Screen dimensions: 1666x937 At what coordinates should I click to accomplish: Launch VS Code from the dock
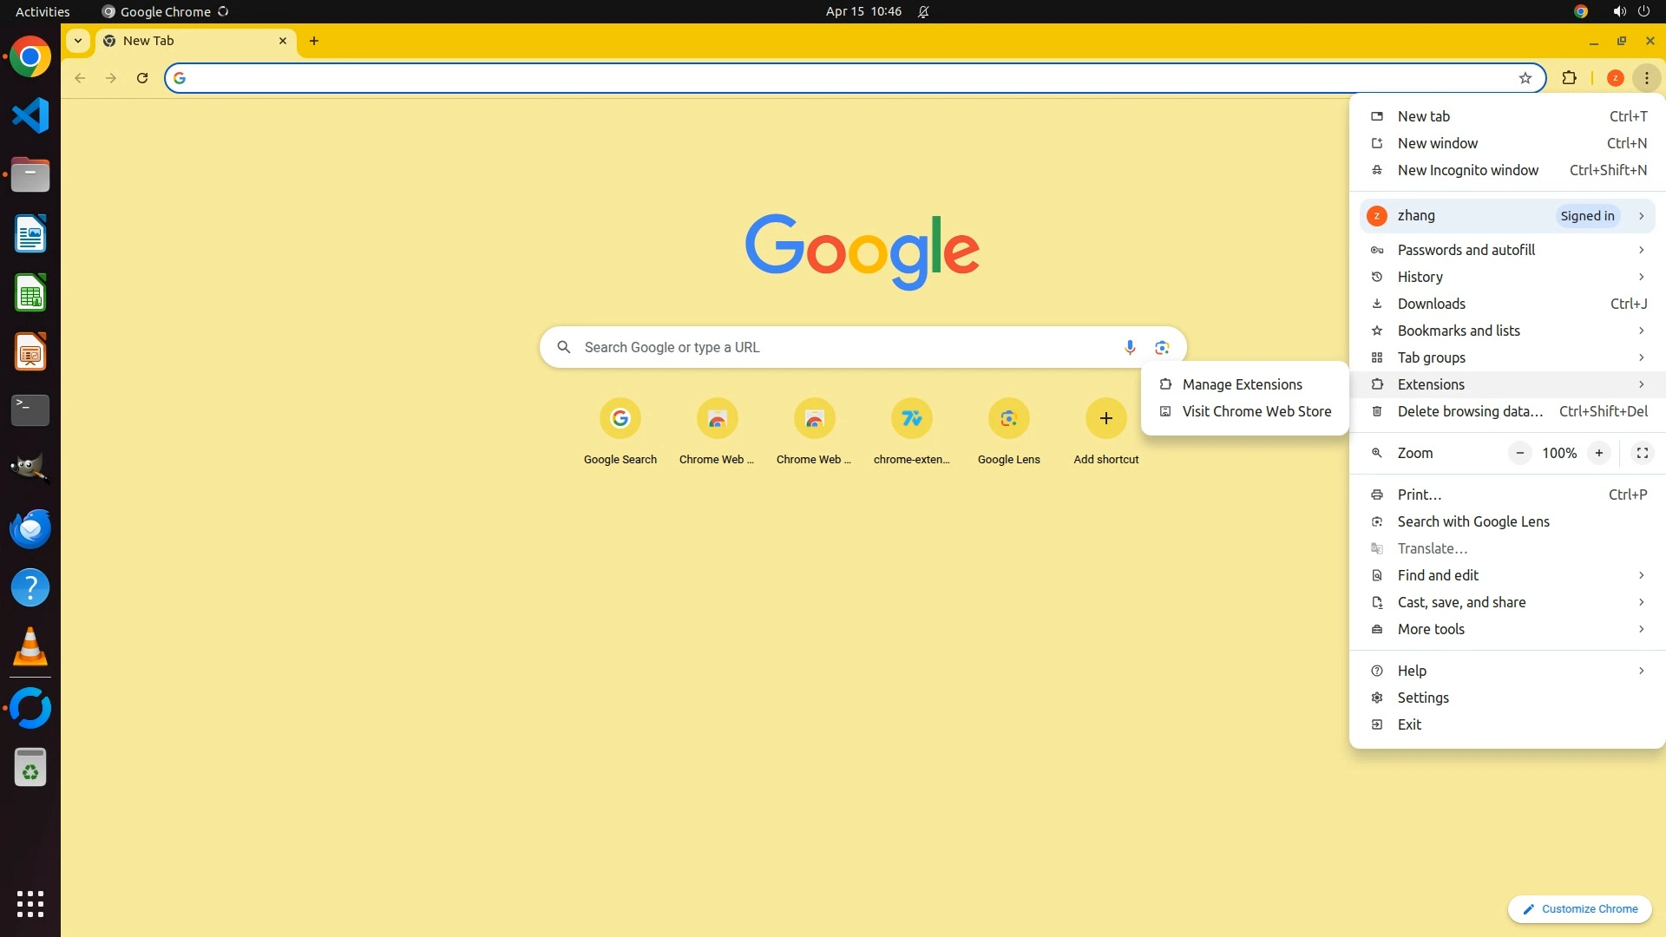[x=30, y=115]
